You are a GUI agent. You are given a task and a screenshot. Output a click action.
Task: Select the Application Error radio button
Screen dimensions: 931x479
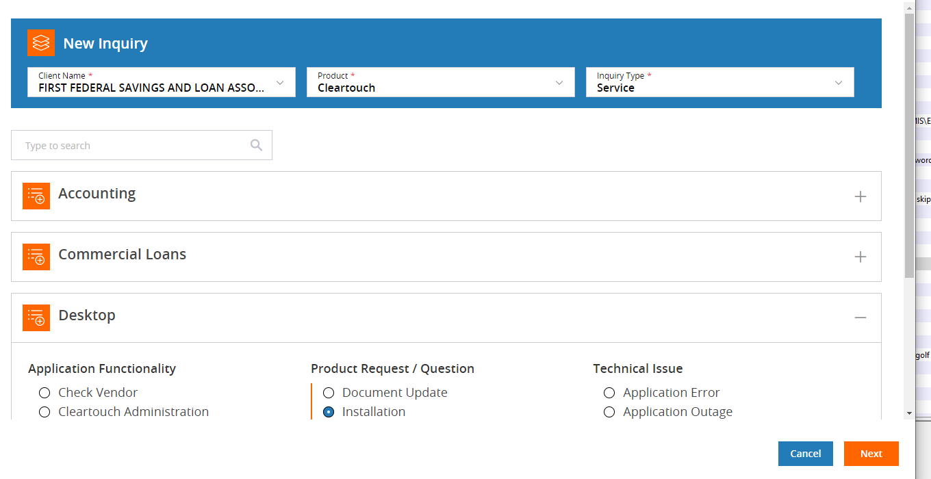[x=609, y=393]
